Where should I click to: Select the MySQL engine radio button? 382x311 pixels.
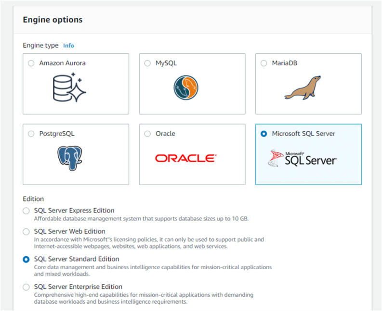pos(147,63)
